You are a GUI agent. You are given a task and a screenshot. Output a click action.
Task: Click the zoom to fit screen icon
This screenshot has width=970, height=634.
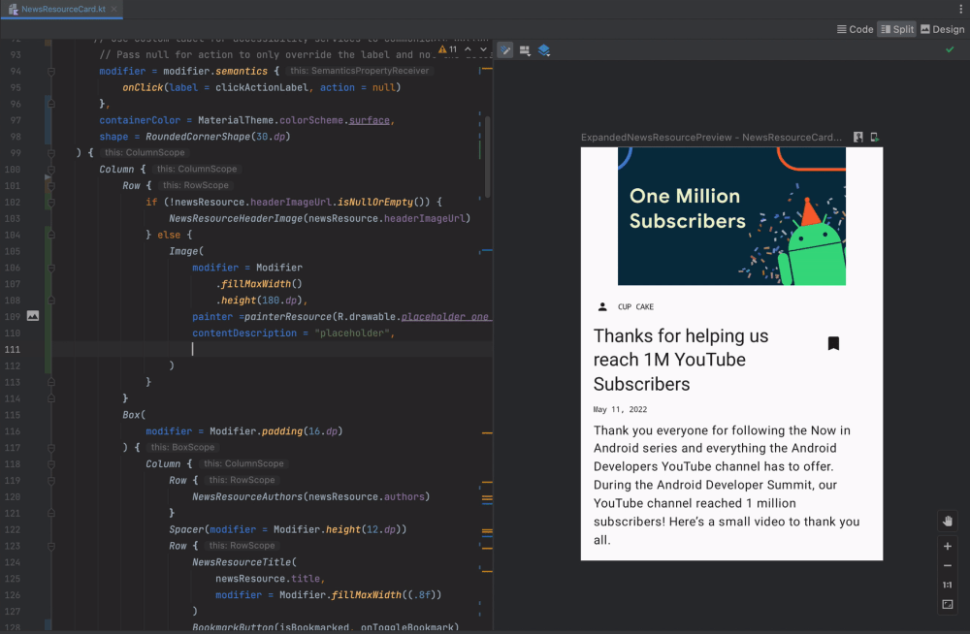pyautogui.click(x=948, y=605)
